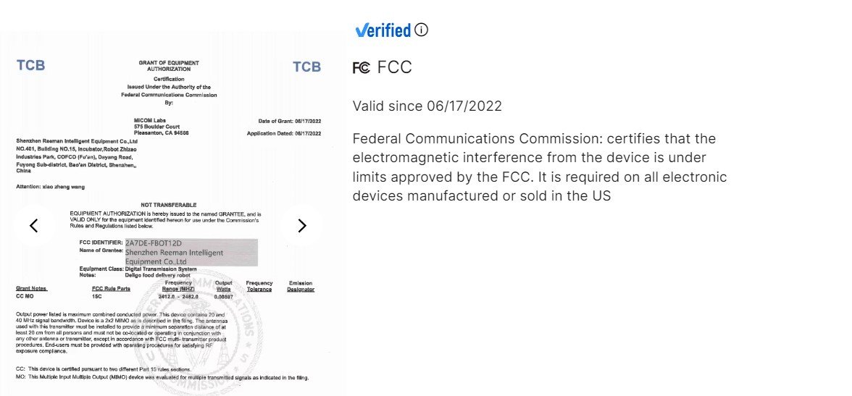Click the frequency range 2412.0 - 2462.0
The width and height of the screenshot is (852, 396).
pyautogui.click(x=178, y=297)
